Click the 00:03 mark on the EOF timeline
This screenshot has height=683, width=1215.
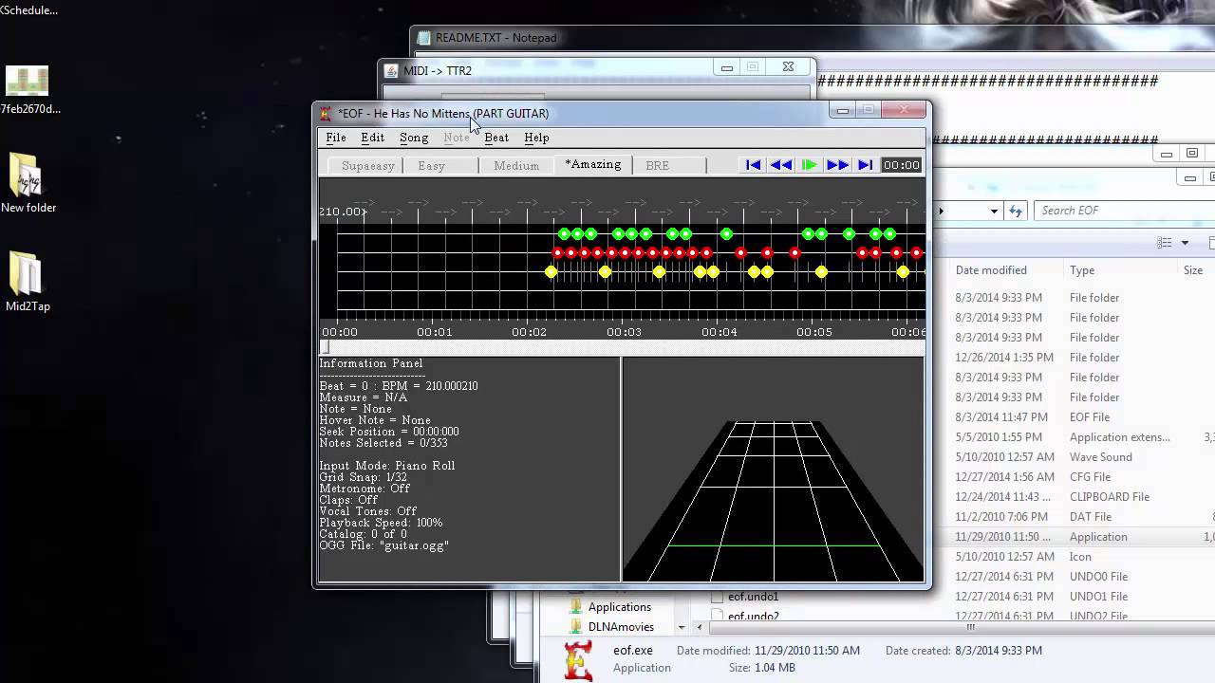click(x=624, y=332)
